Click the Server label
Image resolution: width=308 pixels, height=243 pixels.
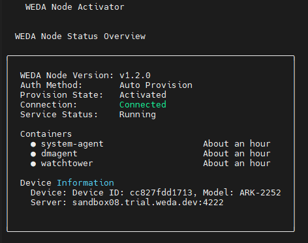[49, 203]
